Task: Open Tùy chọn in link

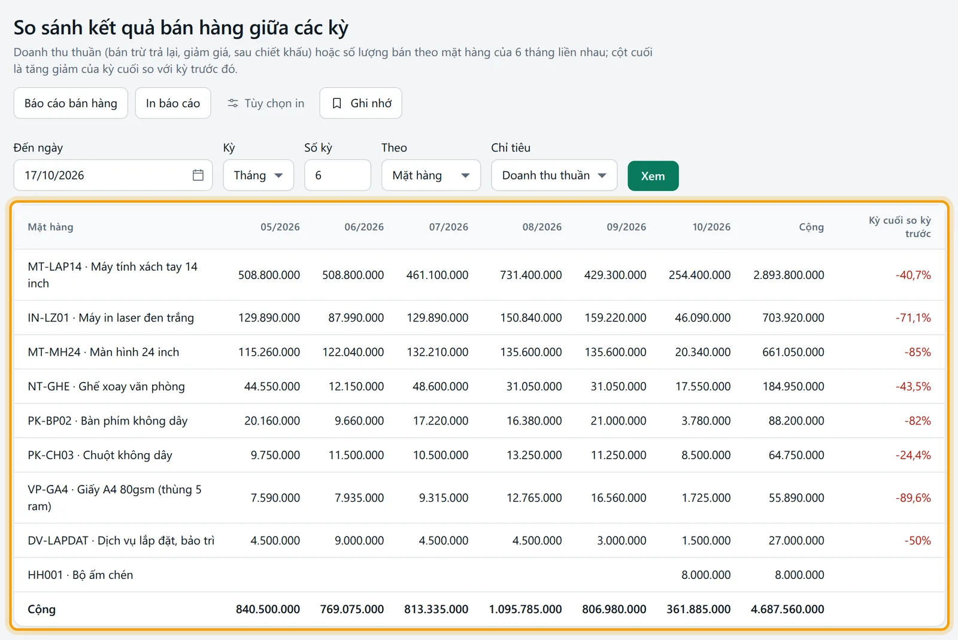Action: pos(266,104)
